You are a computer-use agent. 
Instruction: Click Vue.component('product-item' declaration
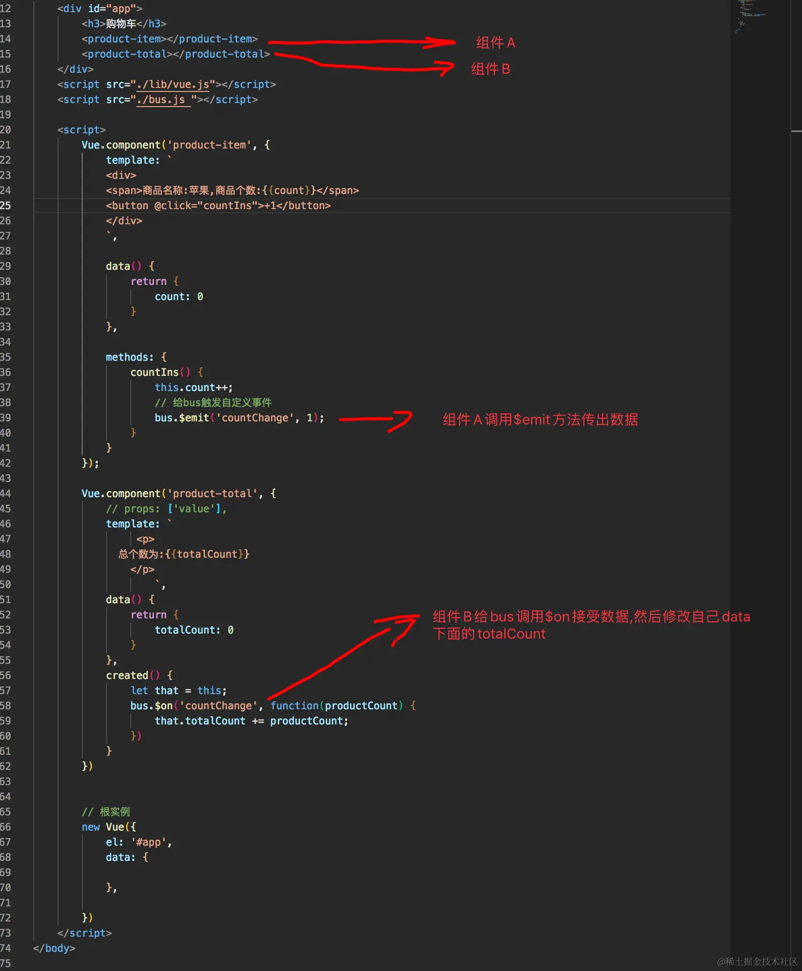coord(176,145)
